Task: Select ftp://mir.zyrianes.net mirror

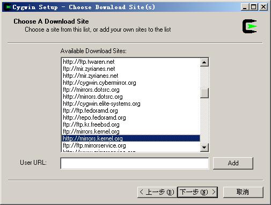Action: click(130, 69)
